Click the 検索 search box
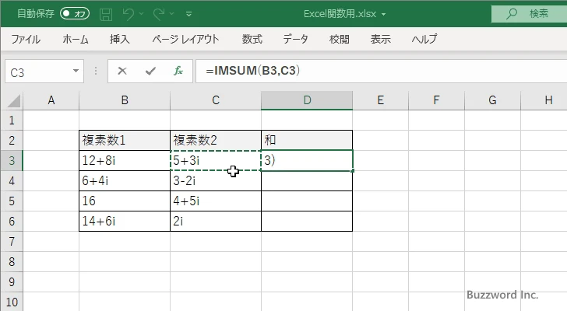The image size is (567, 311). tap(529, 14)
